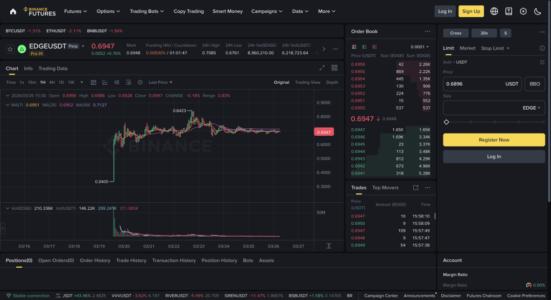Show buy orders only in Order Book
Viewport: 551px width, 300px height.
click(364, 47)
